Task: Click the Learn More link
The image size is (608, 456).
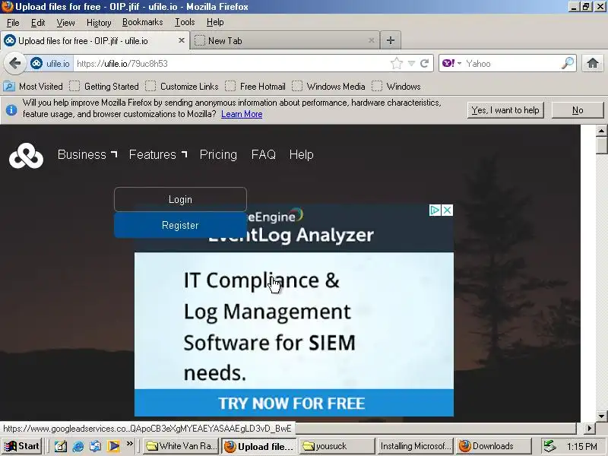Action: tap(242, 114)
